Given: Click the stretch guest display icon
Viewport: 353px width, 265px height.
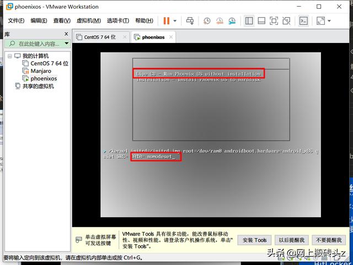Looking at the screenshot, I should [320, 21].
